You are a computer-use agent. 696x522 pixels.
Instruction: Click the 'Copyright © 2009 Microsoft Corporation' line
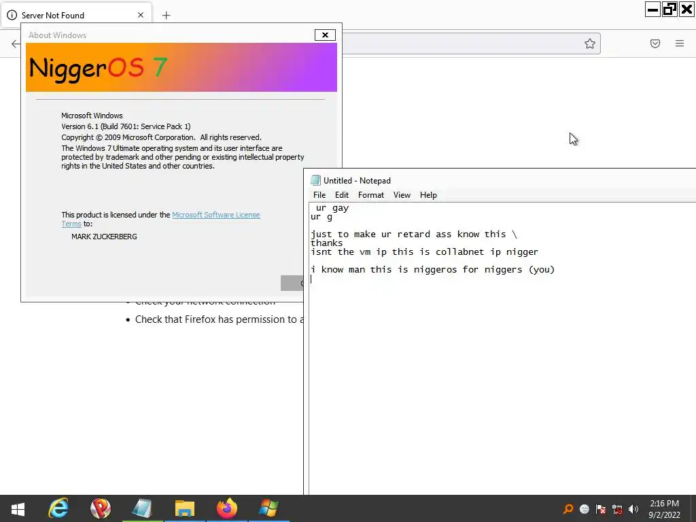pyautogui.click(x=161, y=137)
